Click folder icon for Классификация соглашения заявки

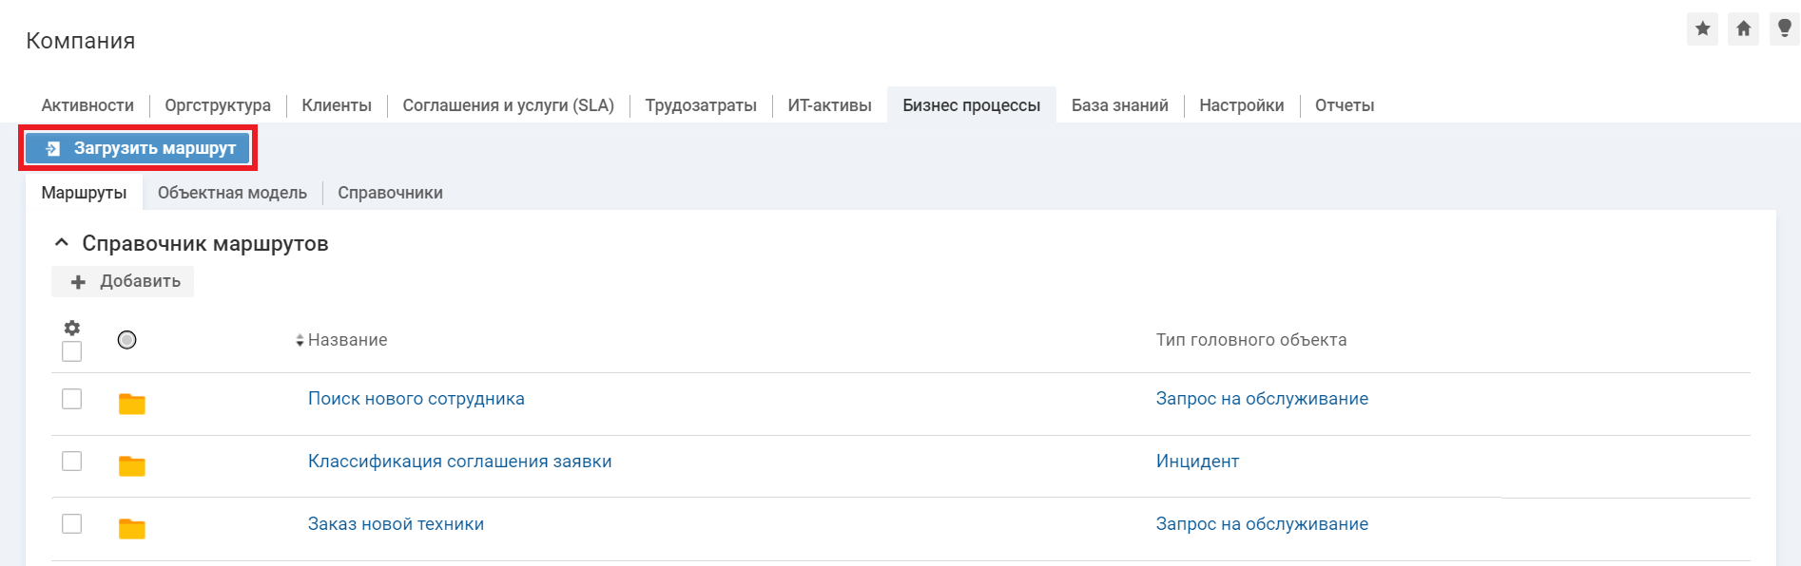131,465
